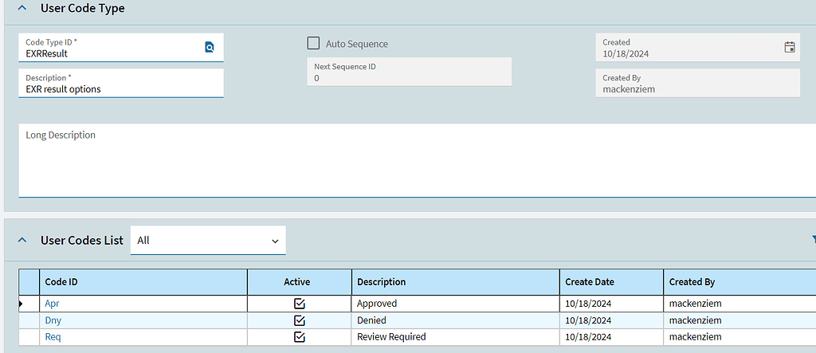
Task: Sort by Create Date column header
Action: click(611, 282)
